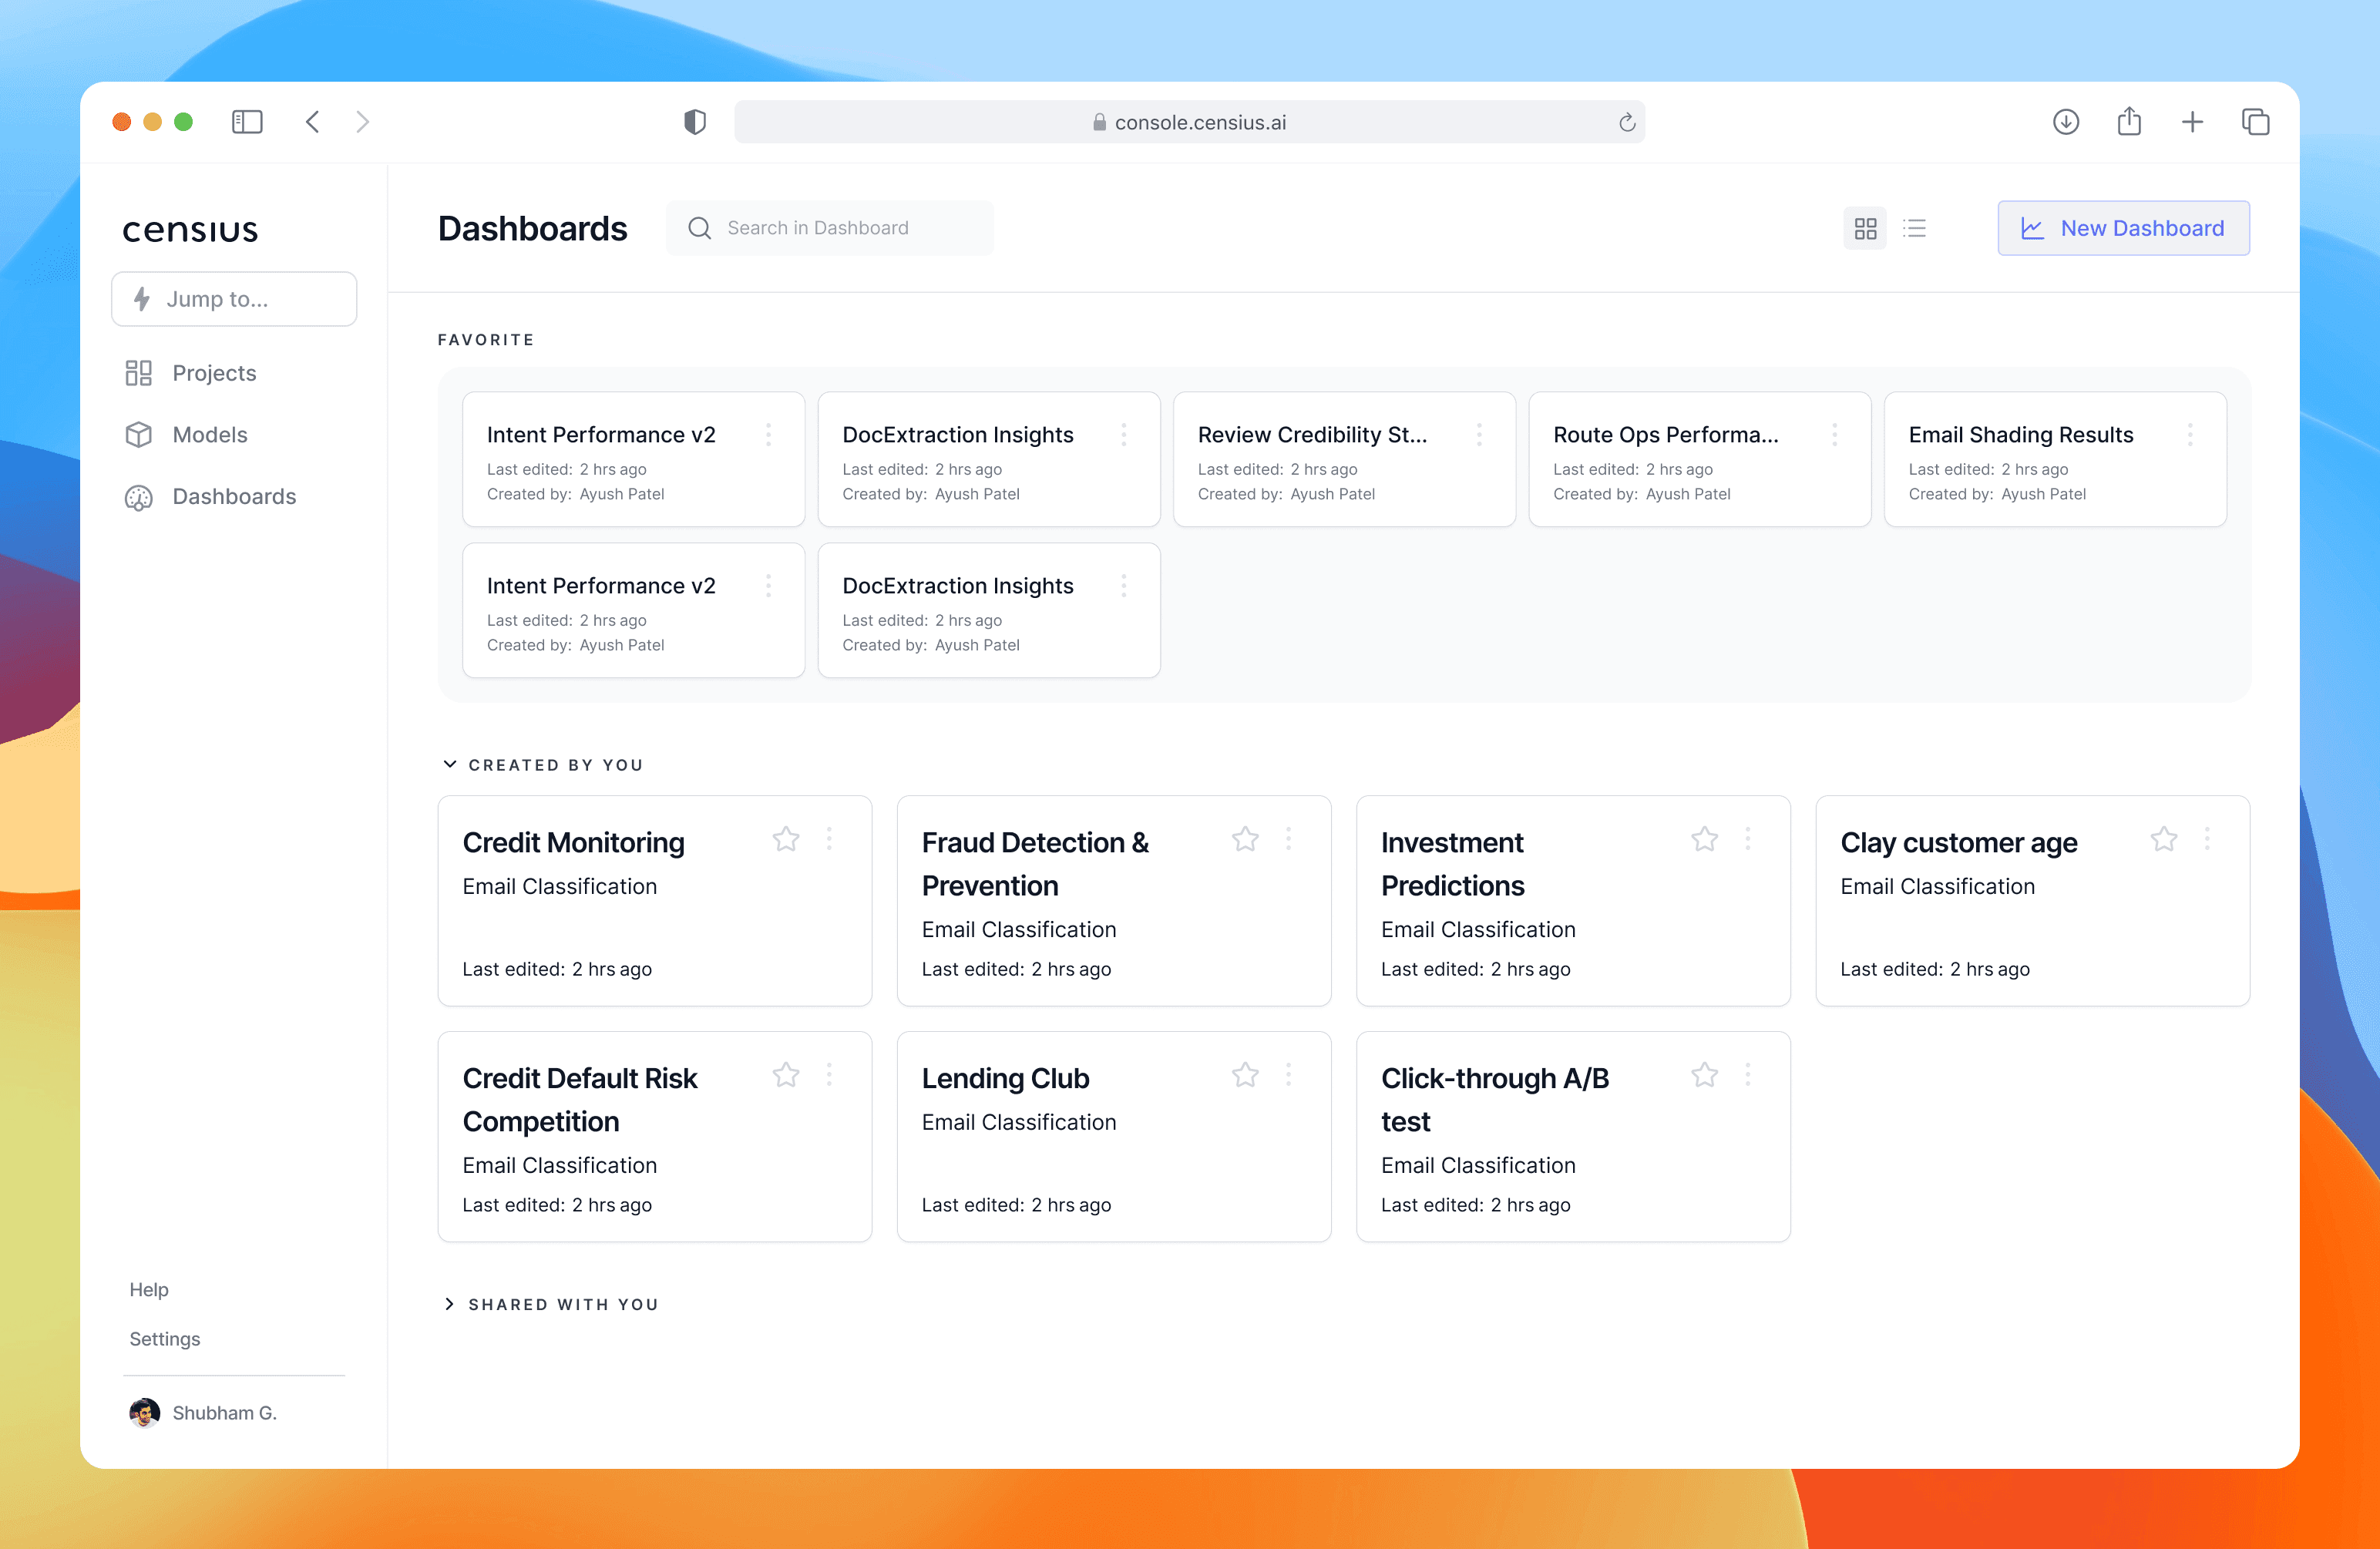Open the downloads icon in Safari
The width and height of the screenshot is (2380, 1549).
[2066, 122]
